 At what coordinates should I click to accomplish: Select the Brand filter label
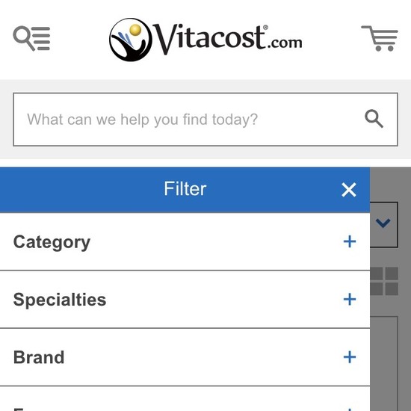[39, 357]
